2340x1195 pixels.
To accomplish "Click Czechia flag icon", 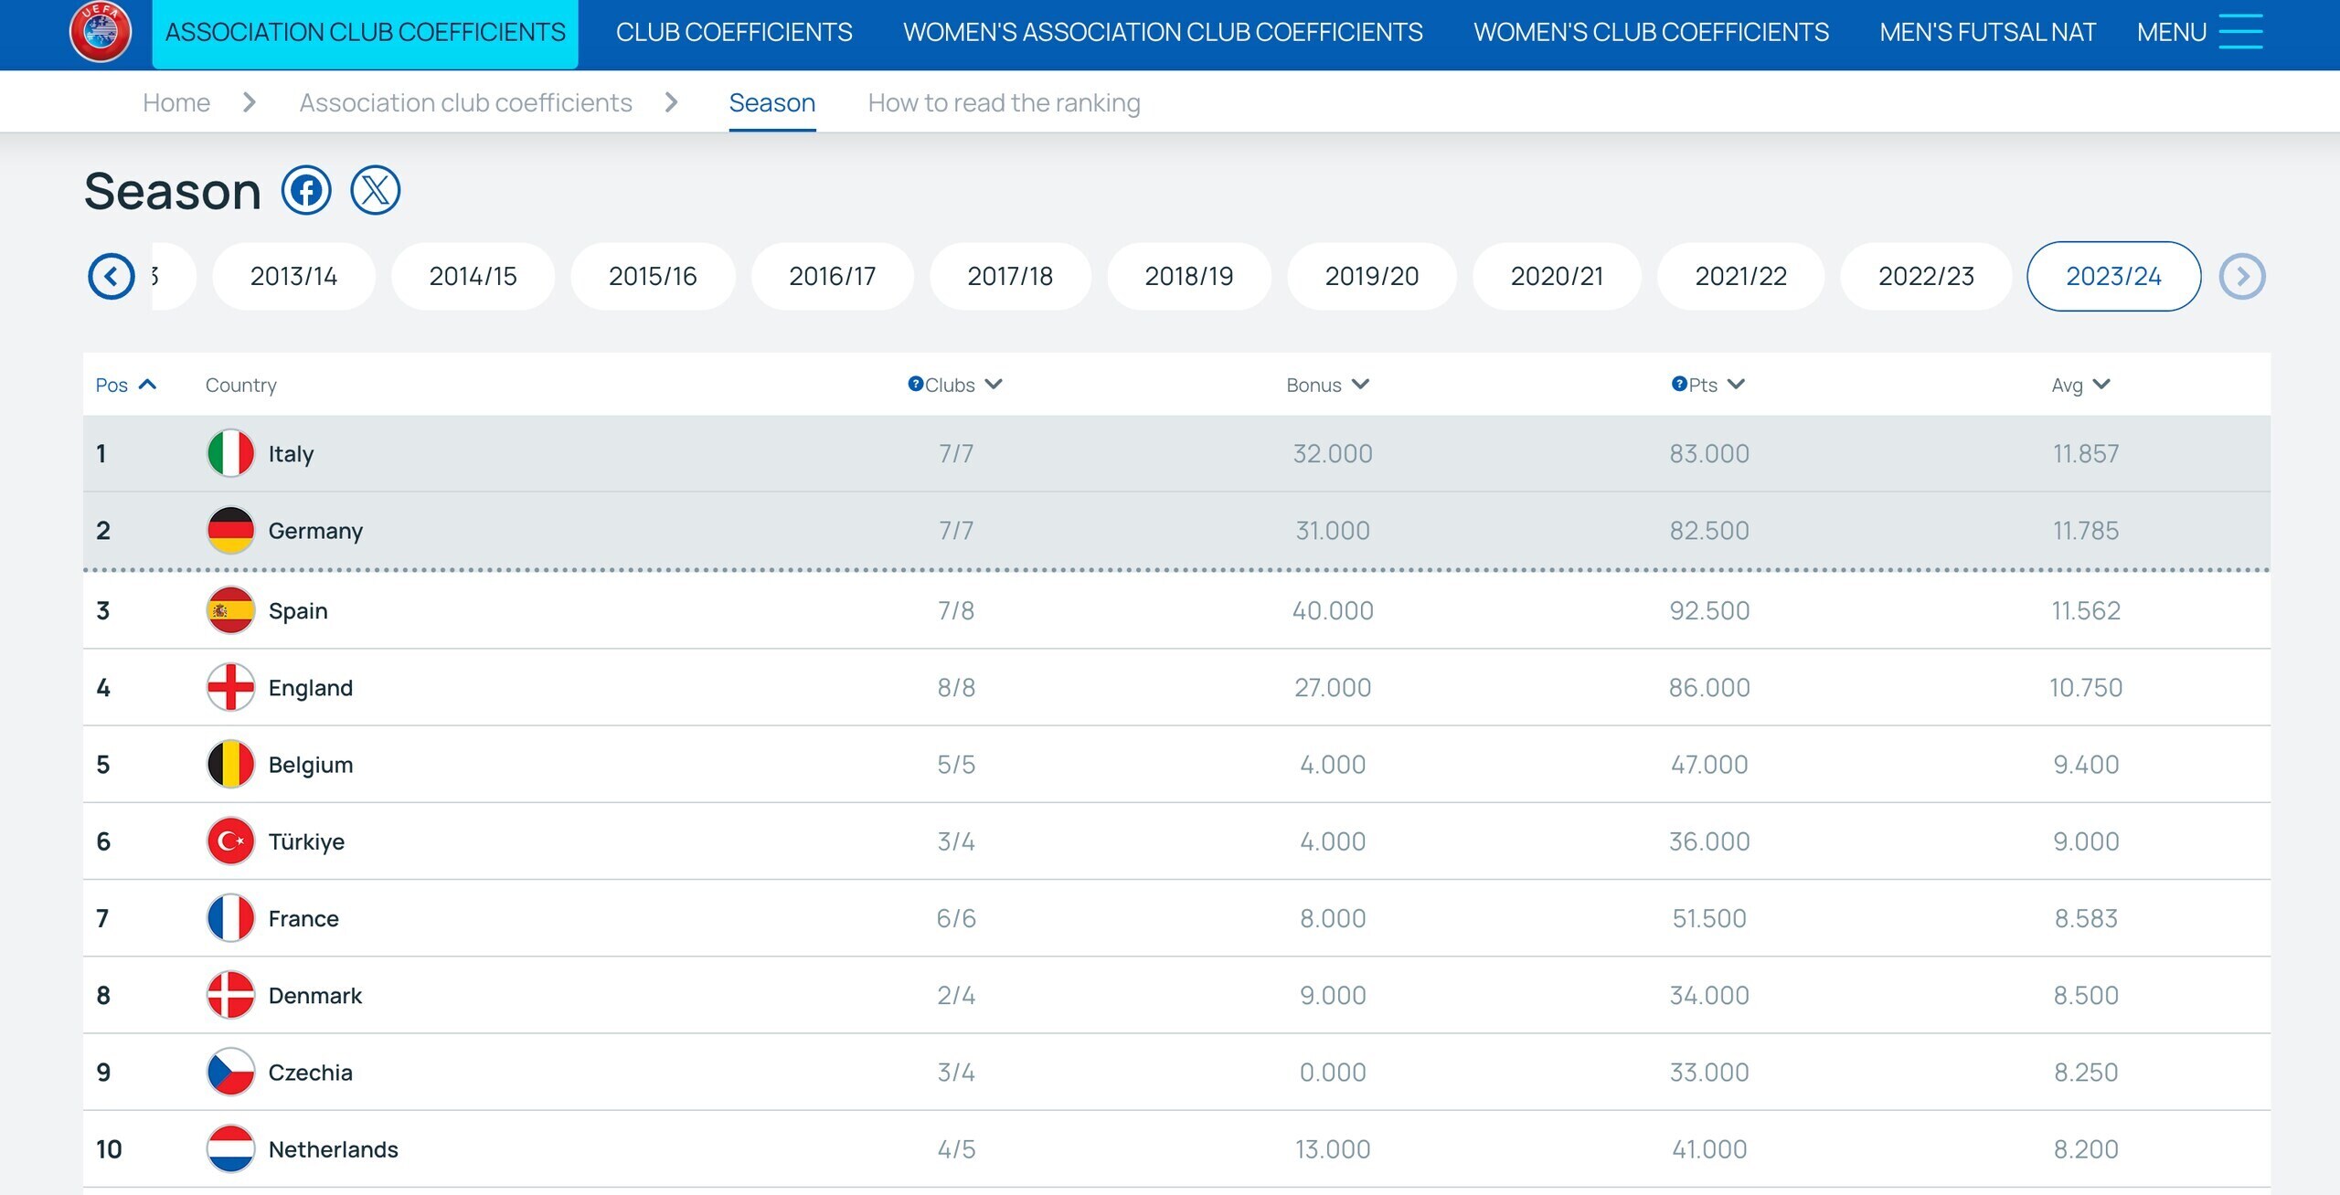I will click(230, 1072).
